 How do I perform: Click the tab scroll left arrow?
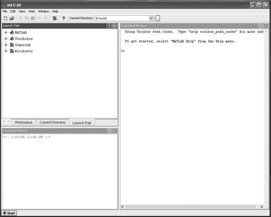coord(4,121)
